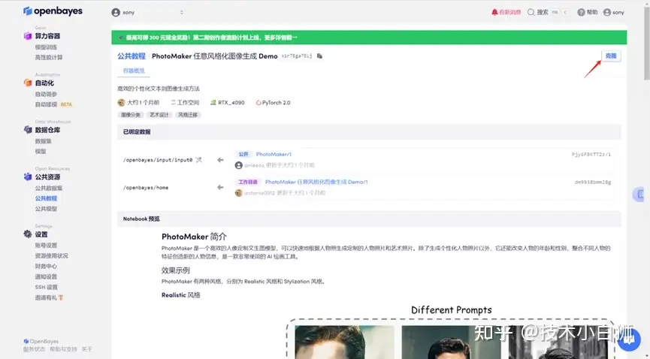The image size is (650, 359).
Task: Click the RTX_4090 GPU icon
Action: (213, 102)
